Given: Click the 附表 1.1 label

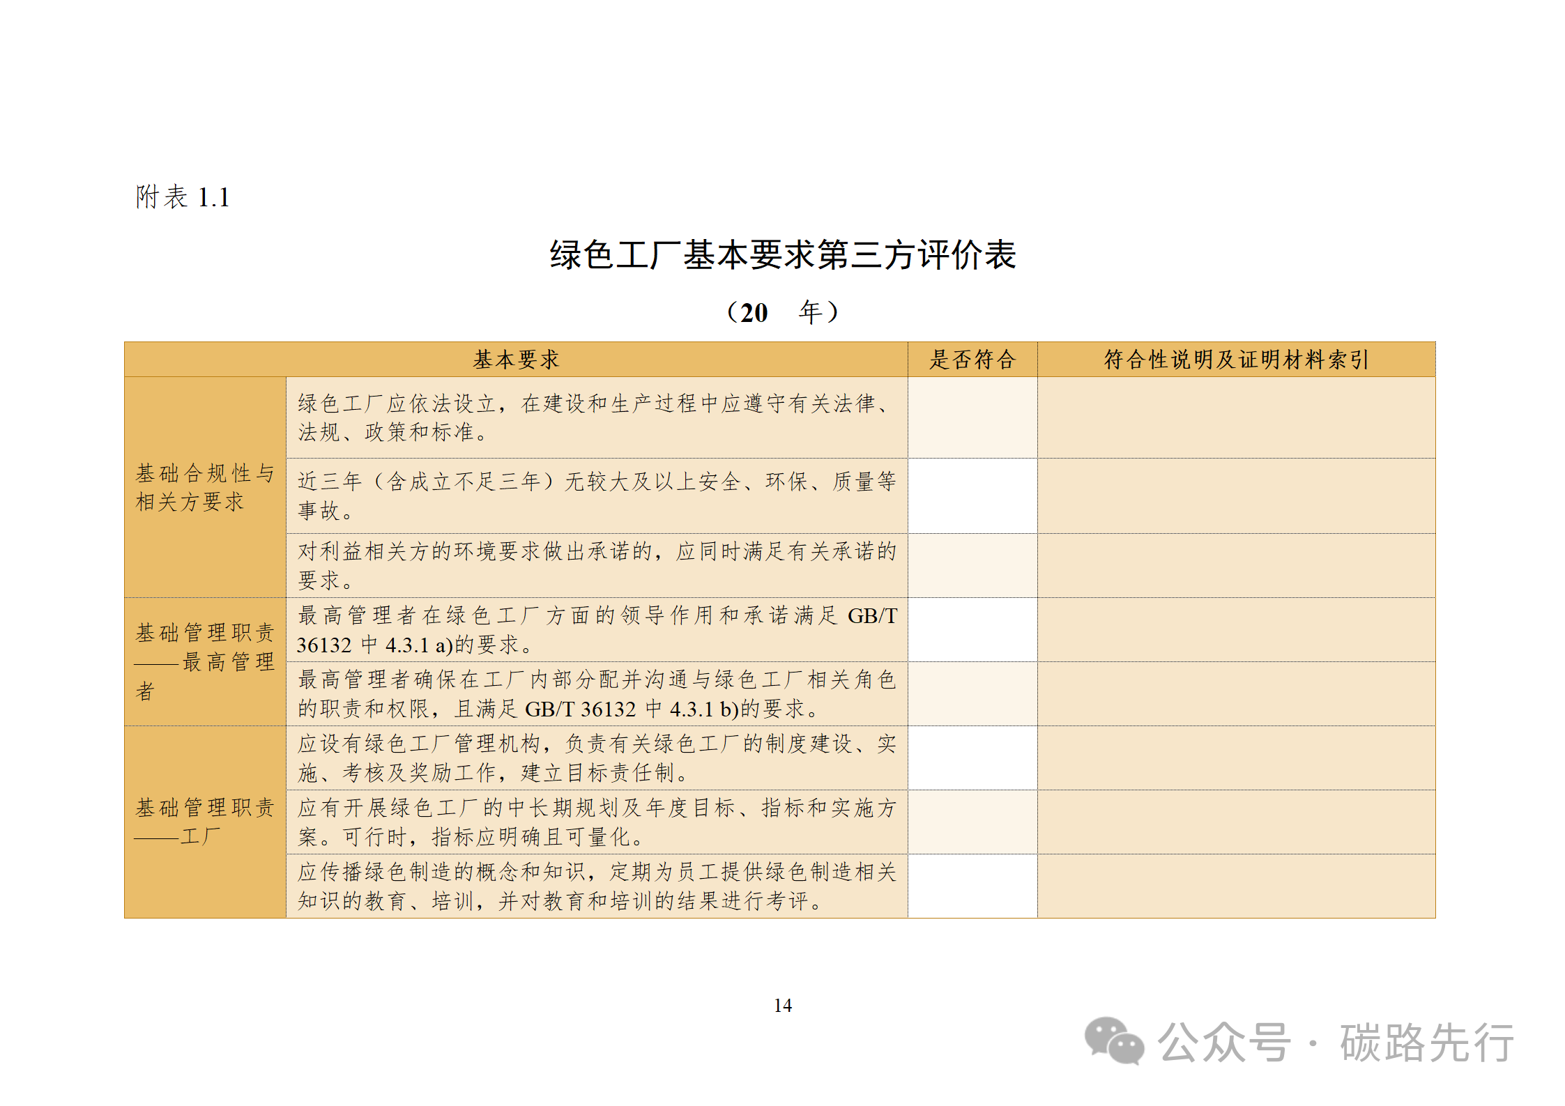Looking at the screenshot, I should [x=183, y=197].
